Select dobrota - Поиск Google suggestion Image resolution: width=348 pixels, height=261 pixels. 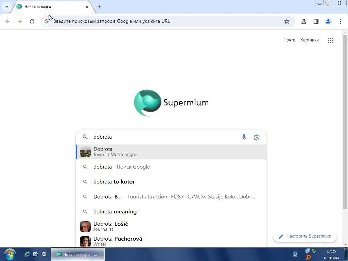click(x=171, y=167)
